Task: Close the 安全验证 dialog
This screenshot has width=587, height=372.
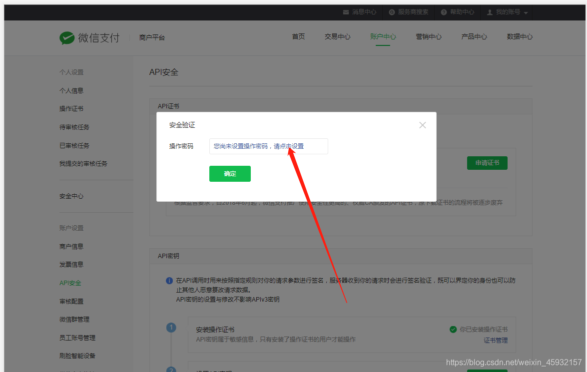Action: point(422,125)
